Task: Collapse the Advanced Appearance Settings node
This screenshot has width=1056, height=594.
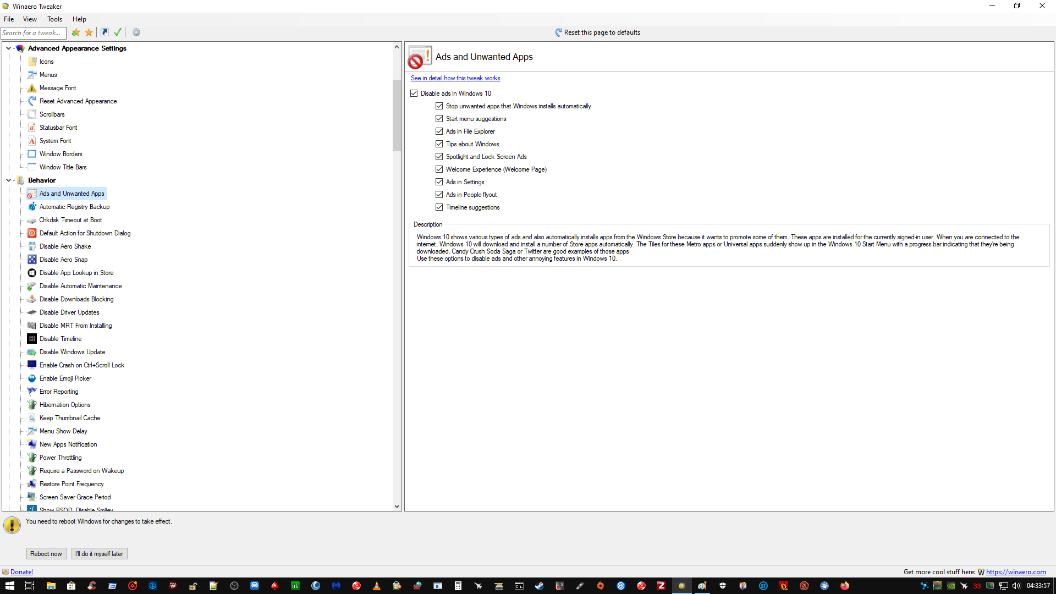Action: pos(9,48)
